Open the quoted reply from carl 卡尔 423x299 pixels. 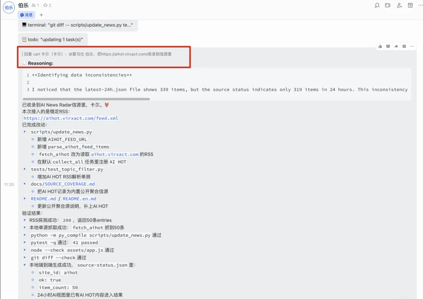[x=97, y=54]
